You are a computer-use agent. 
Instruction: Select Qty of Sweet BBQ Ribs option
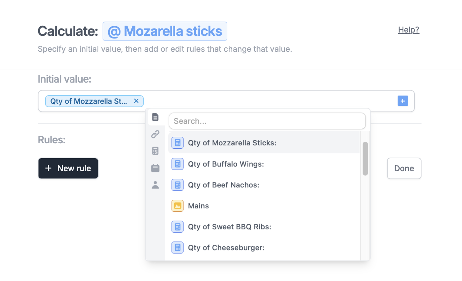point(230,227)
